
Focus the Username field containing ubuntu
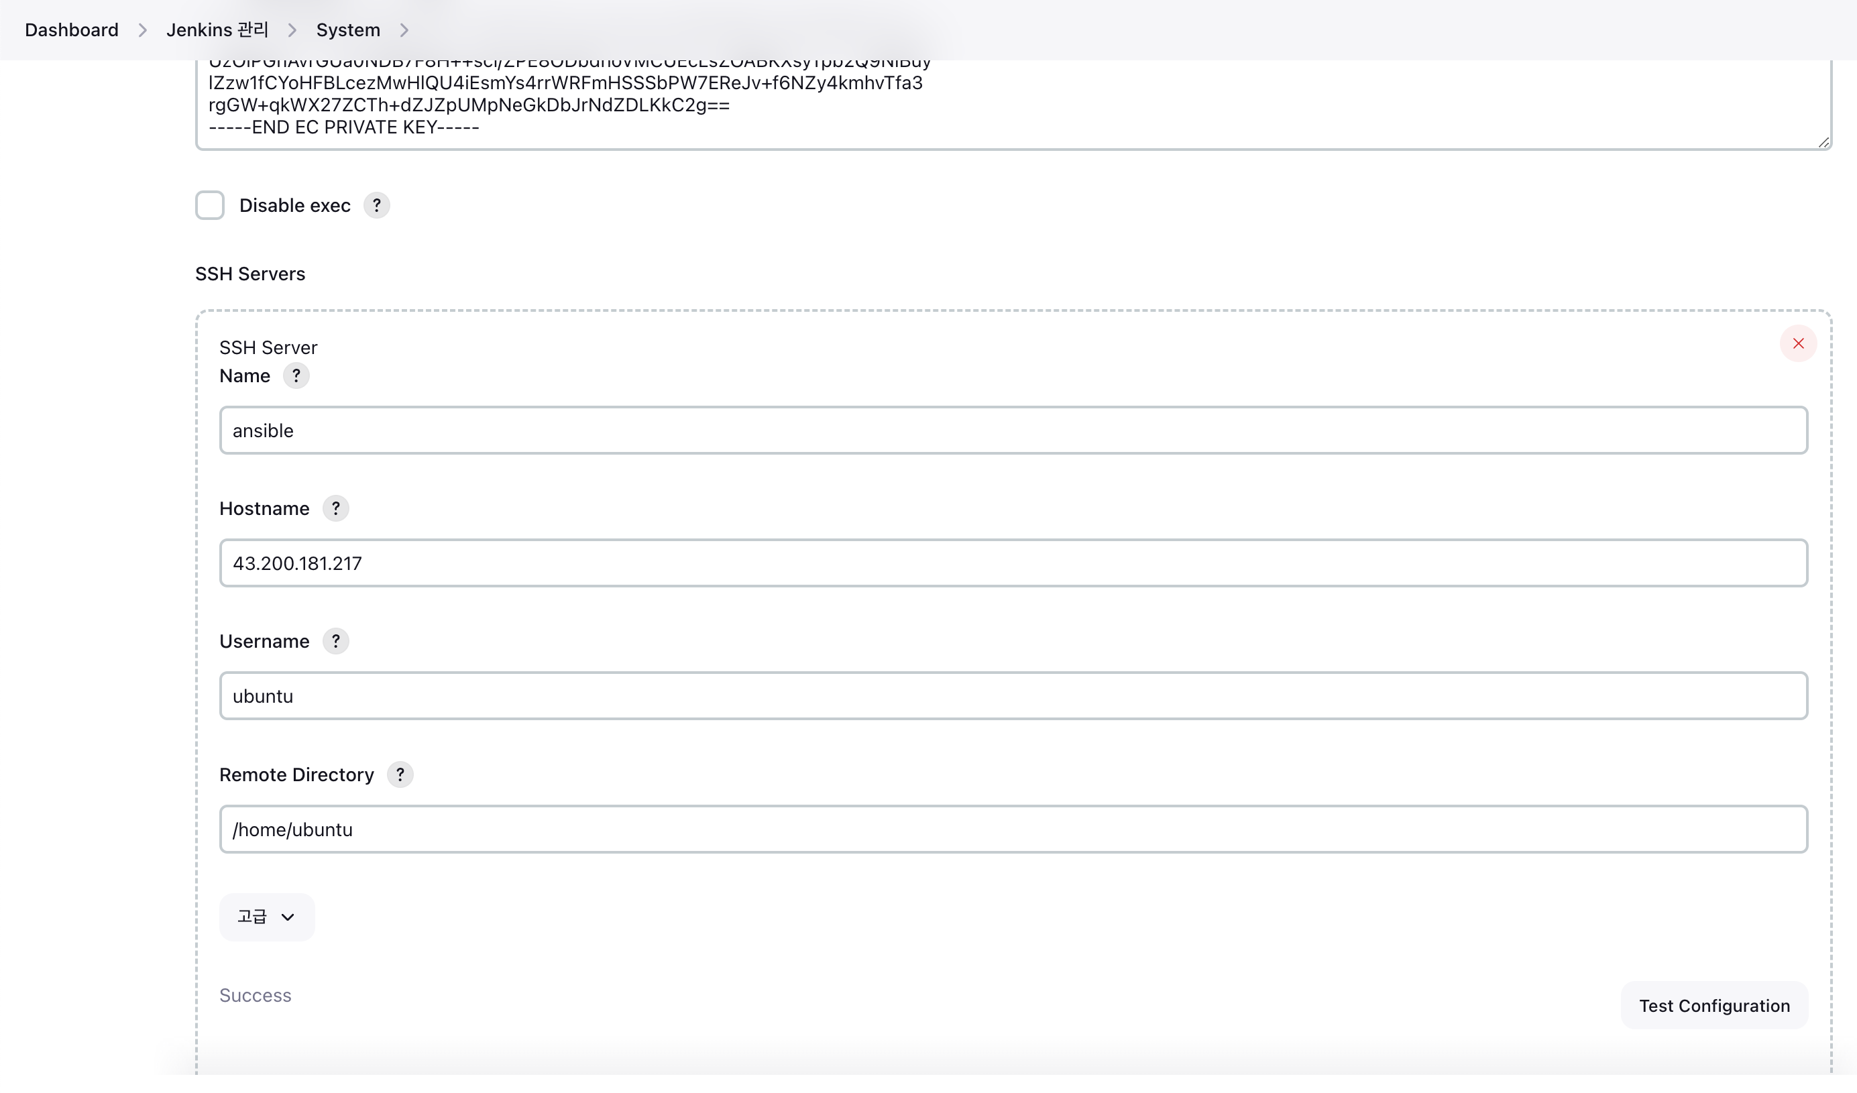(1013, 696)
